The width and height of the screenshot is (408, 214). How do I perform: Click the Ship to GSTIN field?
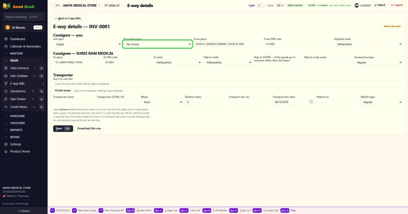(278, 65)
